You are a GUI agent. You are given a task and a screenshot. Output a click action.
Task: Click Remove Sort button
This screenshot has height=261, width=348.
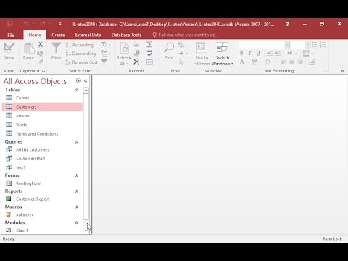pyautogui.click(x=82, y=62)
